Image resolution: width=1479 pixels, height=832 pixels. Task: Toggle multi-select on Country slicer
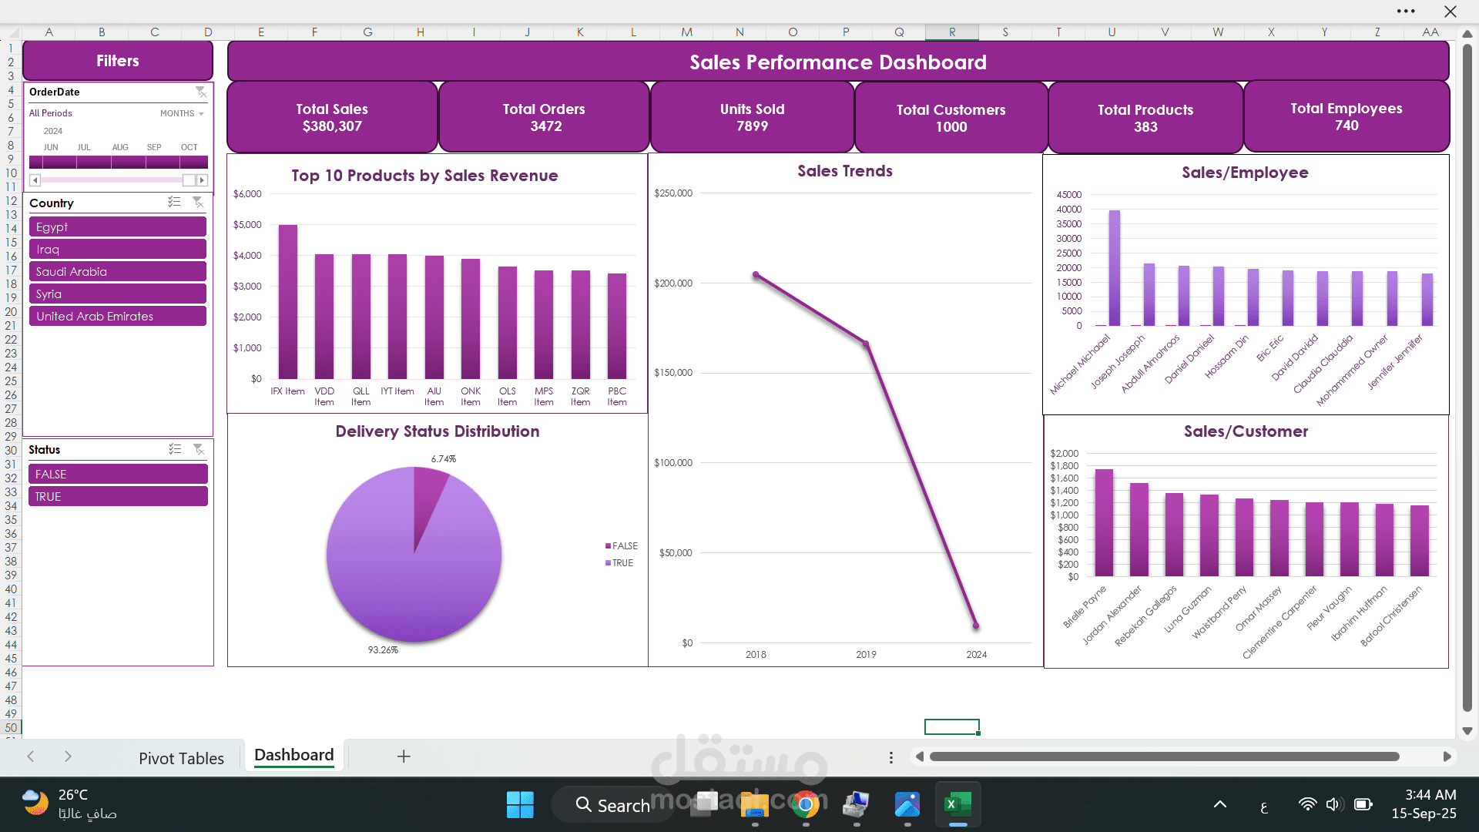[x=175, y=202]
